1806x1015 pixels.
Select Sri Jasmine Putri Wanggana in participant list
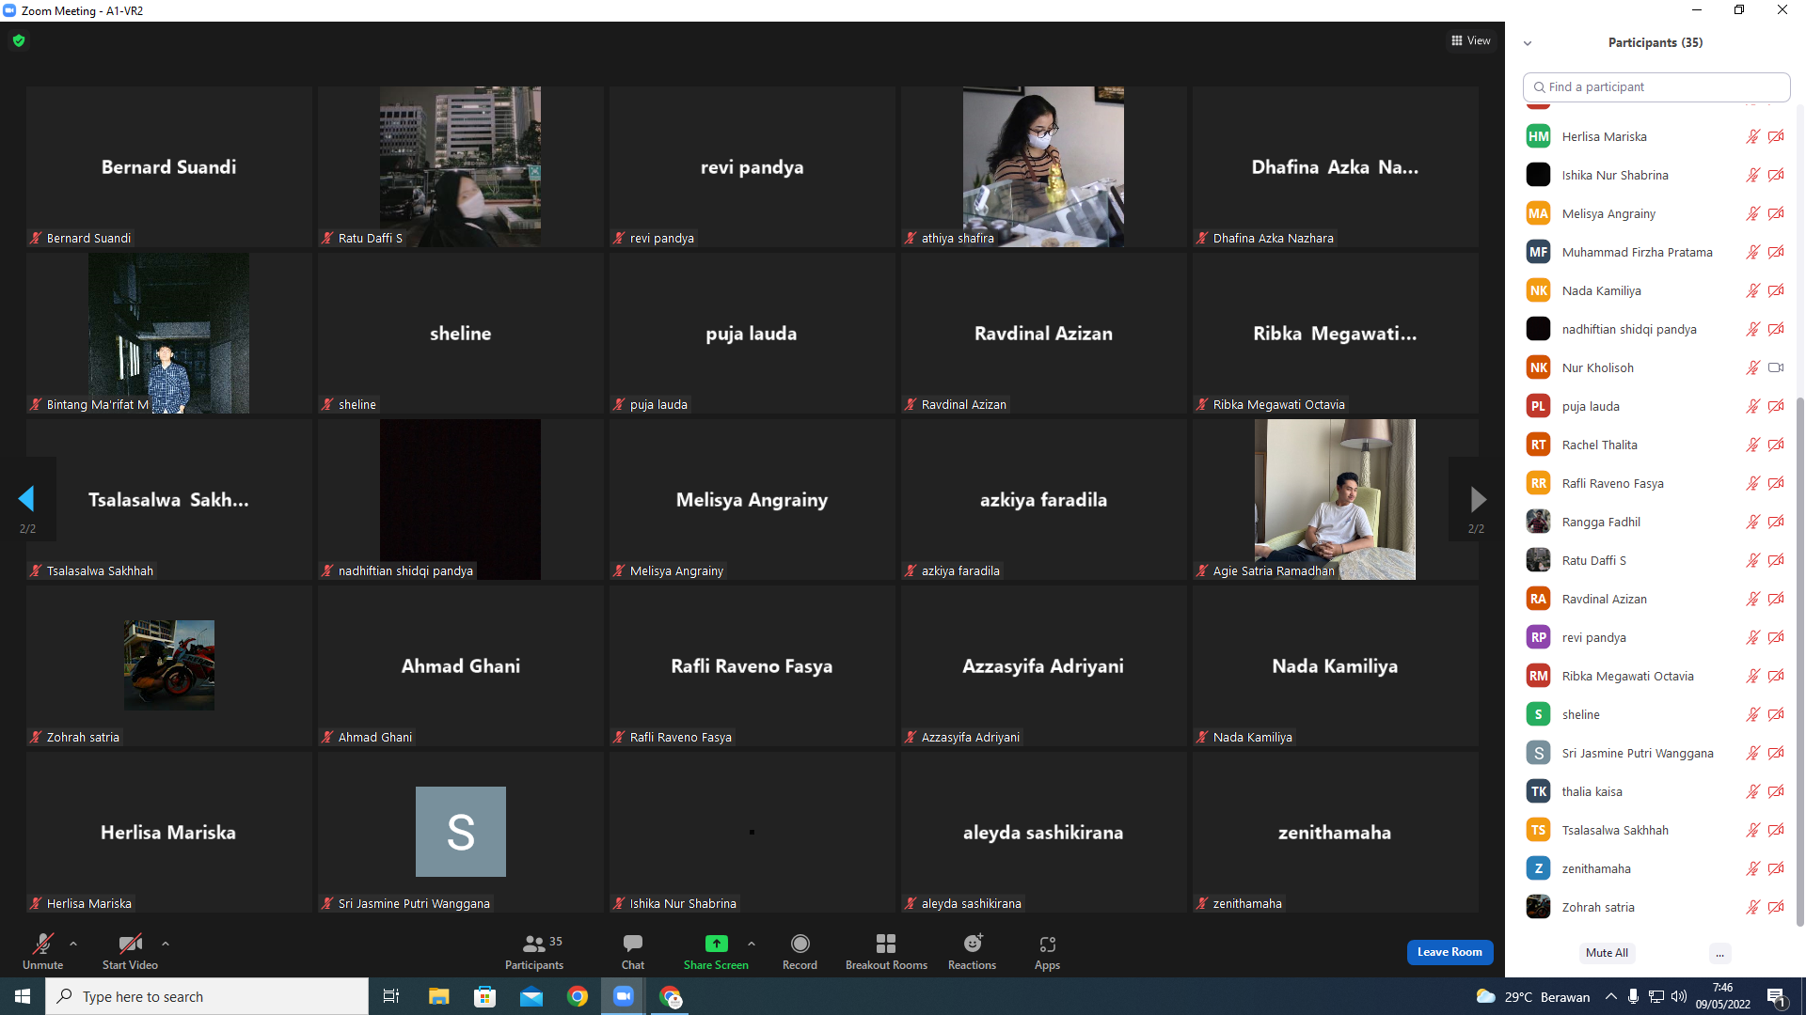click(x=1655, y=754)
